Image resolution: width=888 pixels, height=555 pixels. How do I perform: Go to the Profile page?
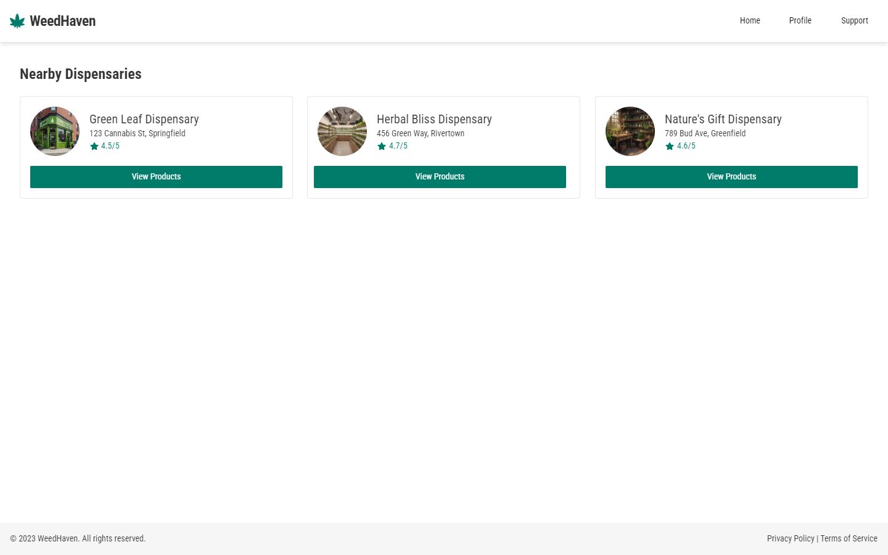pyautogui.click(x=800, y=20)
